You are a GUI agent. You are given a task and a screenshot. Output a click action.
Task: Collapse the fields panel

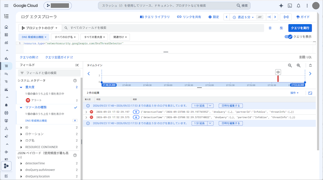point(77,65)
